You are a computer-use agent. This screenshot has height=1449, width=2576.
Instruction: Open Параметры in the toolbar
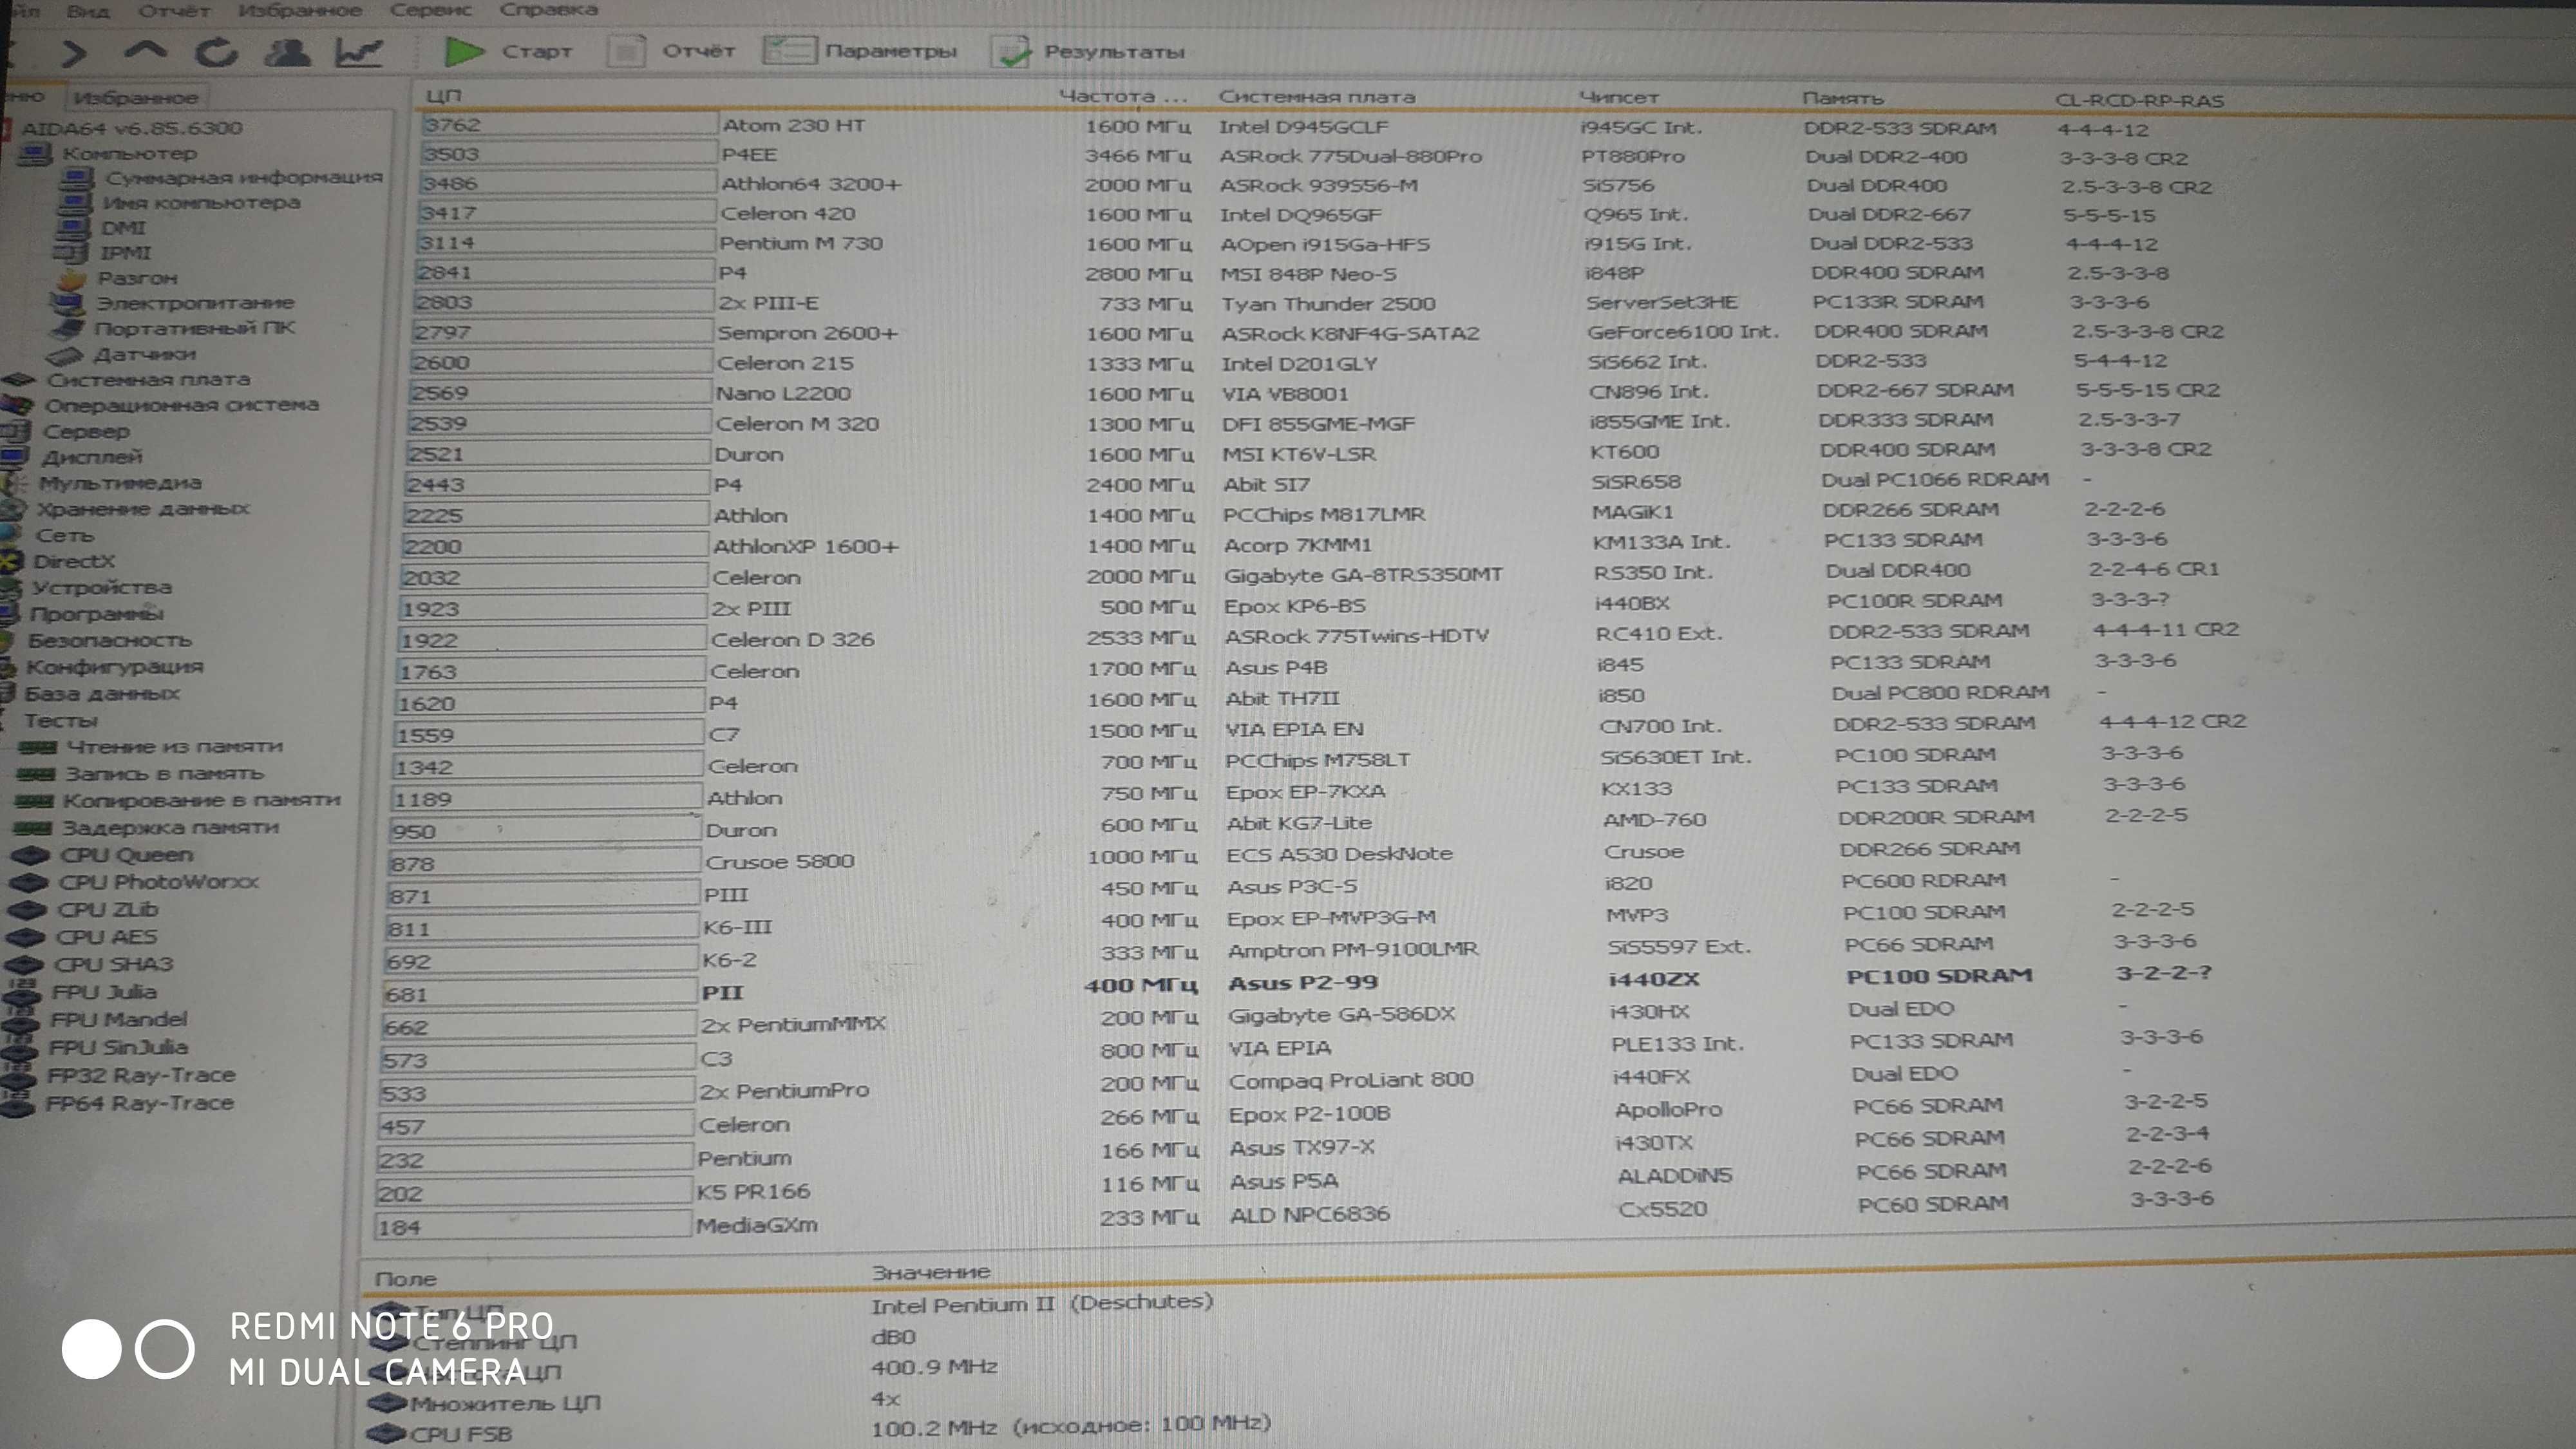(x=859, y=50)
